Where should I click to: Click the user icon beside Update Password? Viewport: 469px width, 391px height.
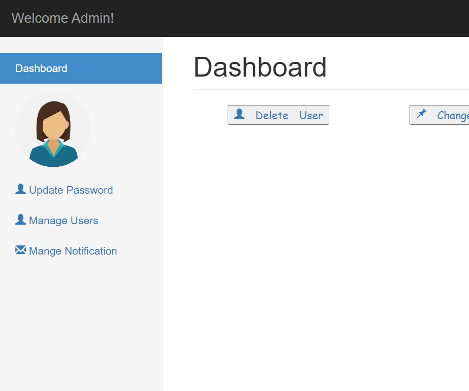(x=20, y=189)
